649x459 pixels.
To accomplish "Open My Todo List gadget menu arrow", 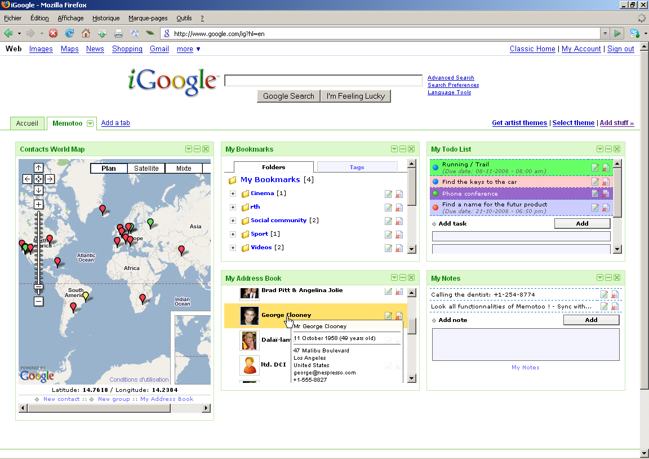I will tap(600, 149).
